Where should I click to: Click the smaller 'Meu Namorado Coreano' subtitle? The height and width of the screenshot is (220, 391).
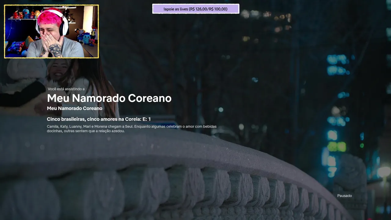point(75,108)
